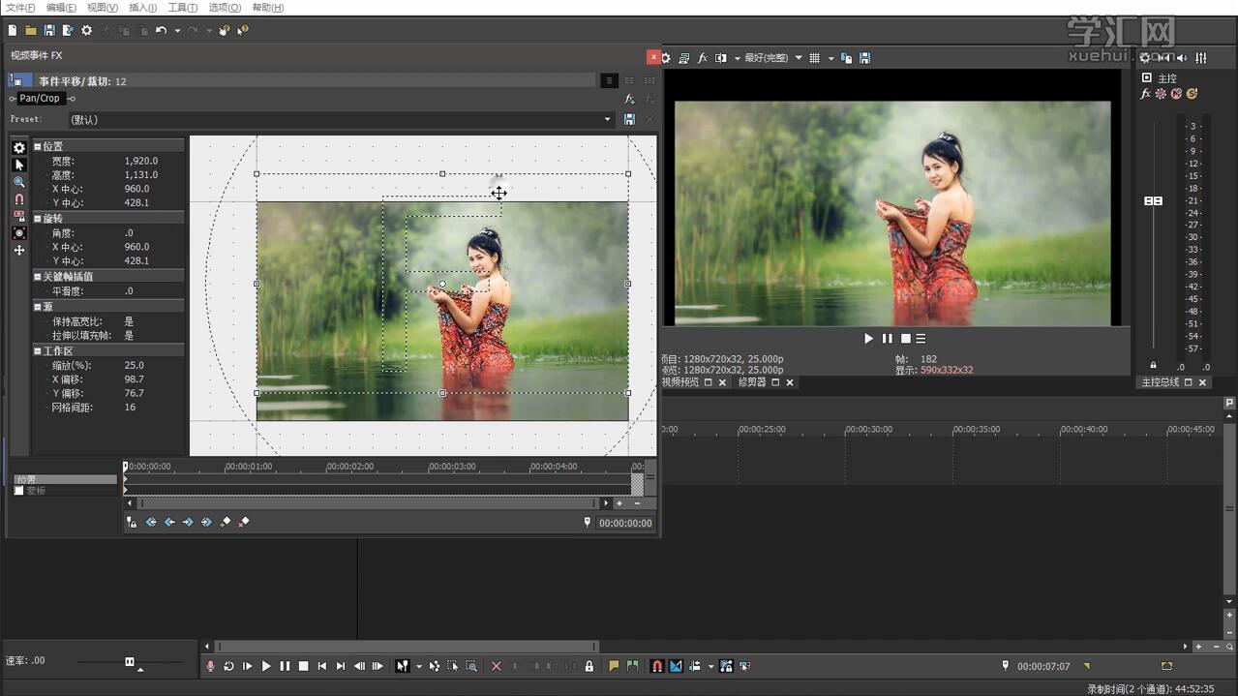Open the 选项(O) menu
Screen dimensions: 1238x696
click(x=225, y=8)
